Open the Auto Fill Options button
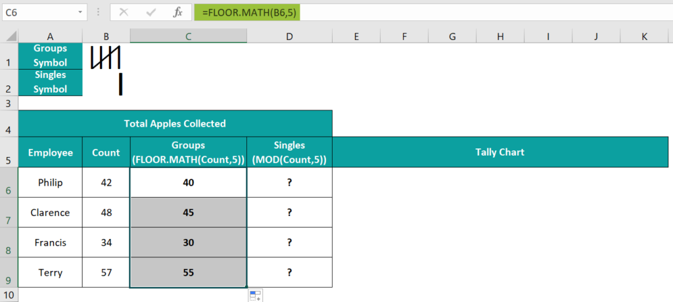 point(255,295)
